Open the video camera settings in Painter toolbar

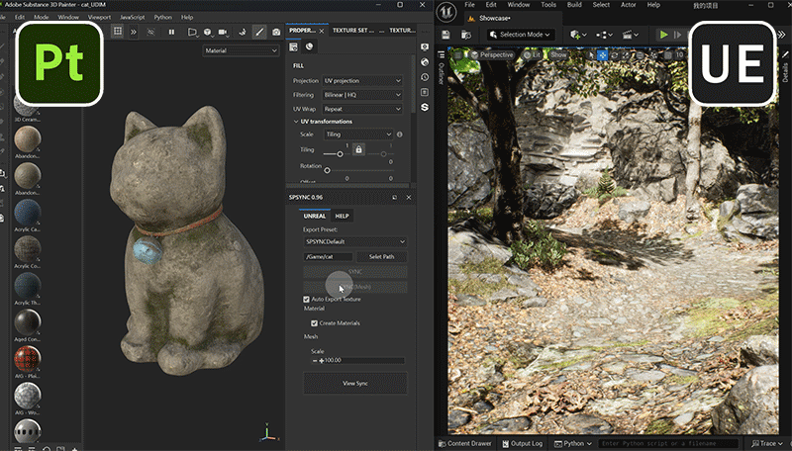(x=223, y=32)
